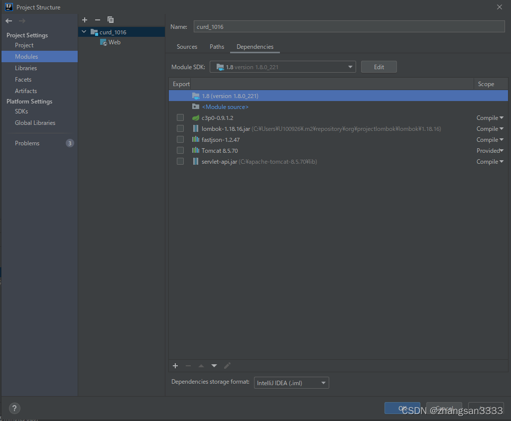Click the fastjson library bars icon

[196, 139]
